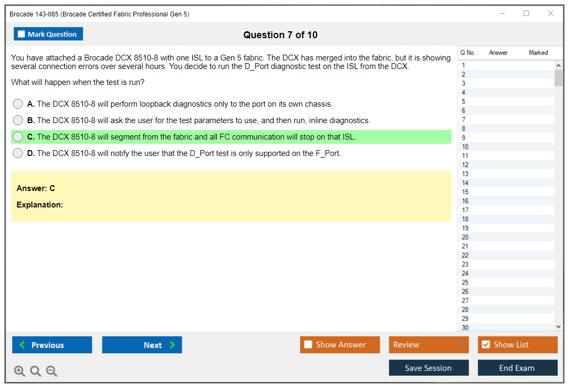Minimize the exam window
571x390 pixels.
coord(502,14)
